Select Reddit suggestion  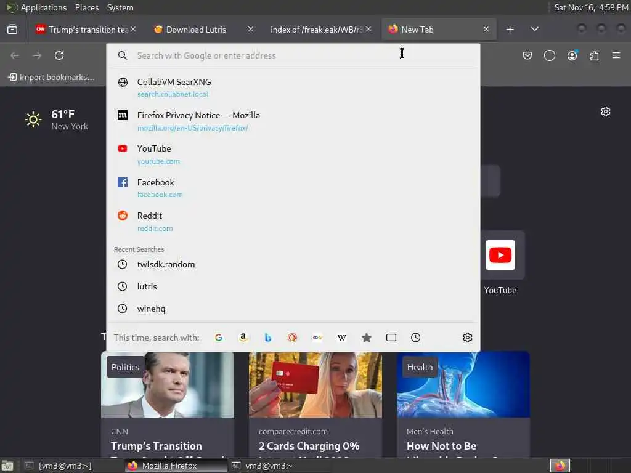(293, 222)
